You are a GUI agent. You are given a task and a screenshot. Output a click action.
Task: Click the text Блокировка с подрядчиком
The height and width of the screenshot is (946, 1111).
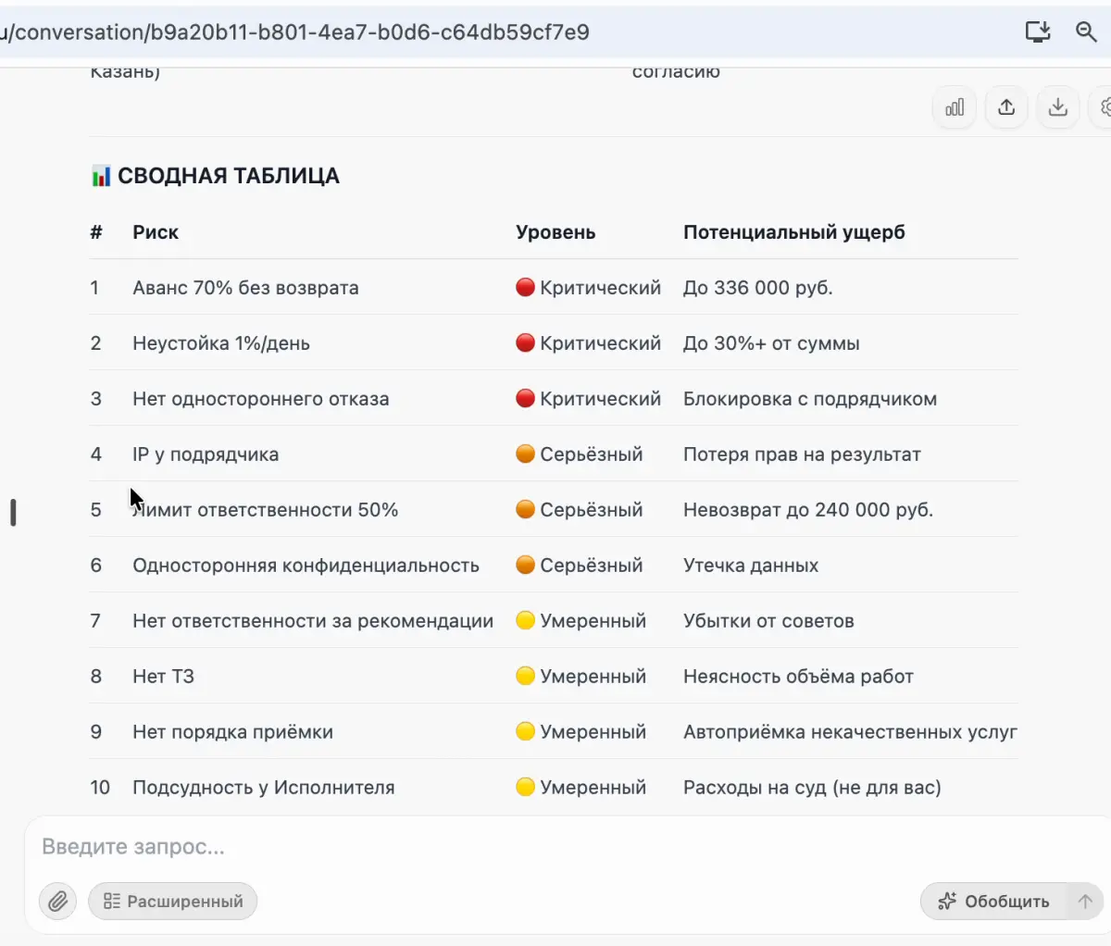(x=810, y=399)
